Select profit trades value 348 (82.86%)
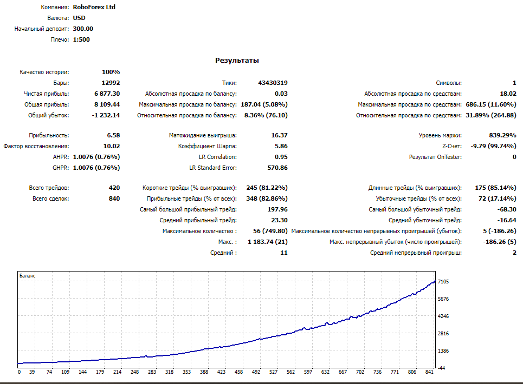 pos(267,198)
